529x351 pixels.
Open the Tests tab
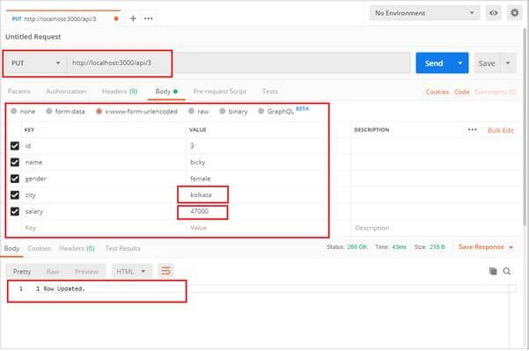270,91
